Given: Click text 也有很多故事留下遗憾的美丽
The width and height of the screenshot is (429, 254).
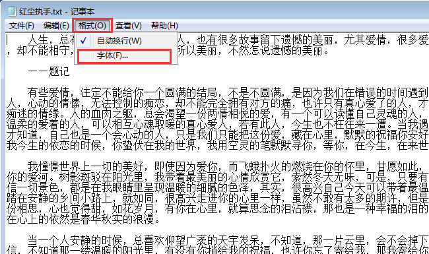Looking at the screenshot, I should pos(265,40).
